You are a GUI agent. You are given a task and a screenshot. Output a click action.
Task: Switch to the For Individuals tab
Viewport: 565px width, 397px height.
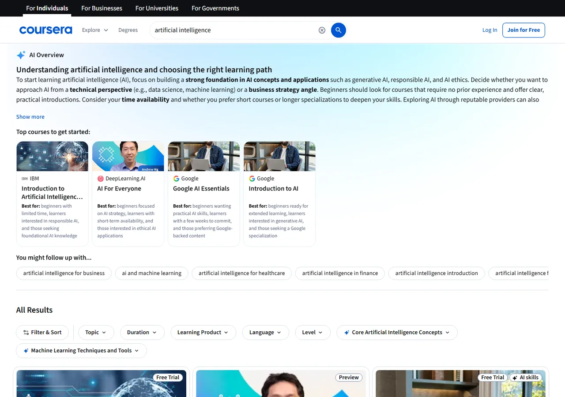pyautogui.click(x=47, y=8)
